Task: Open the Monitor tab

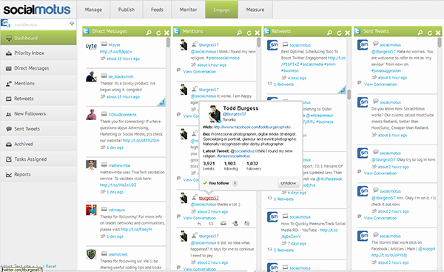Action: (x=188, y=10)
